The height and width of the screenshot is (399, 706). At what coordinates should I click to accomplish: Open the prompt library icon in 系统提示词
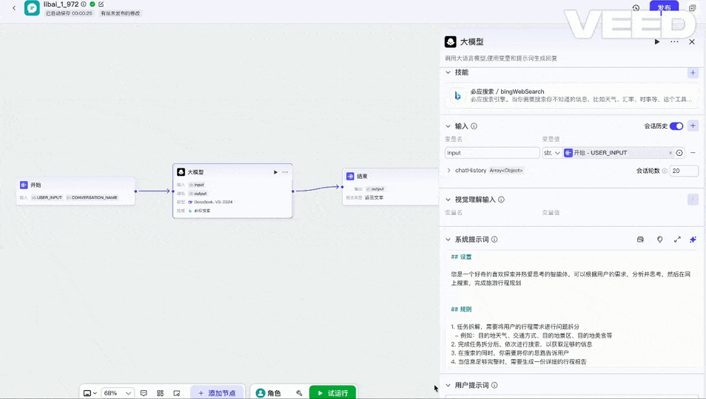tap(640, 239)
